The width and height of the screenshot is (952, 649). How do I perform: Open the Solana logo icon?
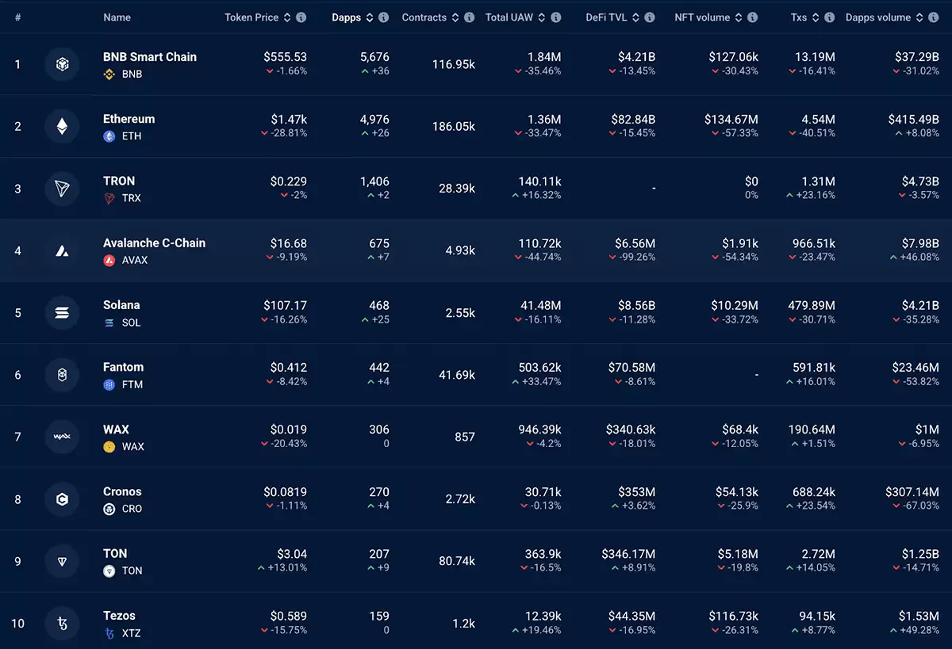tap(62, 312)
